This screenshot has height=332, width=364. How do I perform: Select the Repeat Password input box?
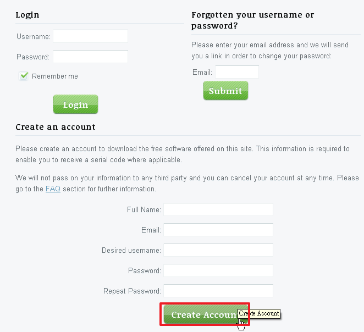click(218, 291)
